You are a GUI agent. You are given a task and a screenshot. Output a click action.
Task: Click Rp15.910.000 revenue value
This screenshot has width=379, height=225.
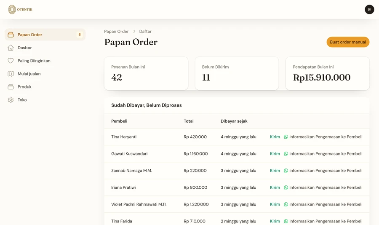pos(322,78)
